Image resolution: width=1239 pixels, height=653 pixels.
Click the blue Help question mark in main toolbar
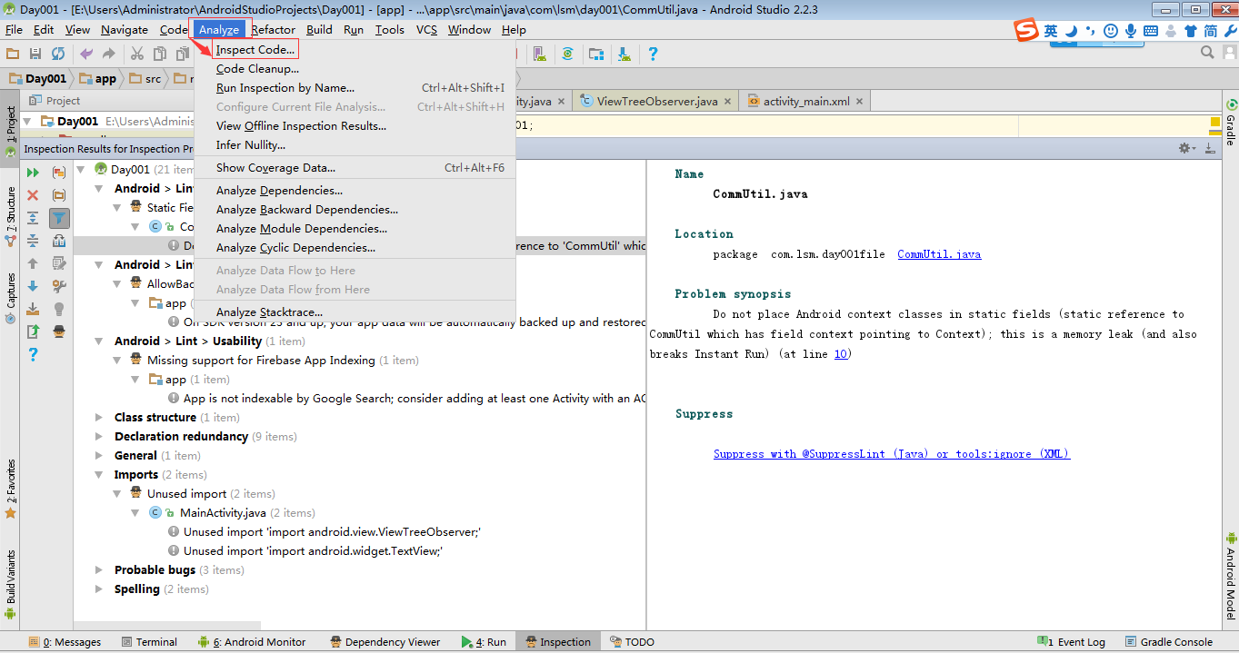coord(653,54)
